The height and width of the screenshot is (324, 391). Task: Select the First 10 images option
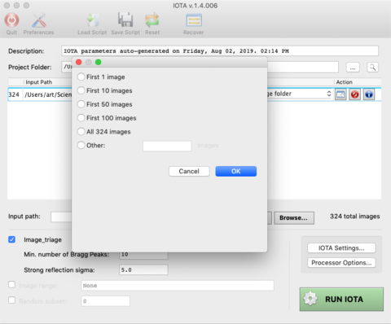81,90
